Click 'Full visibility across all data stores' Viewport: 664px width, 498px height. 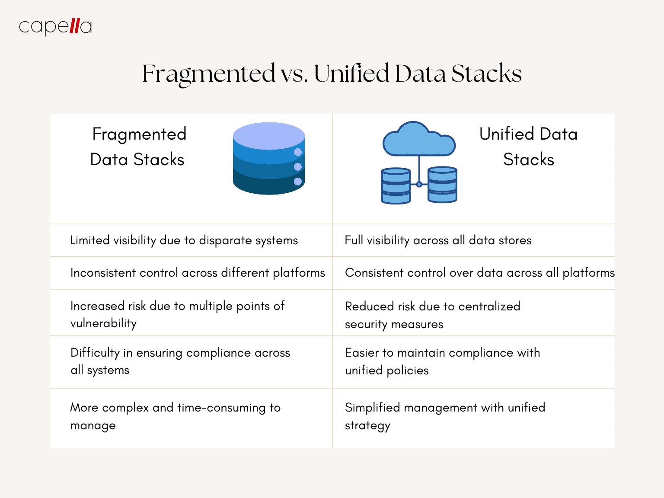tap(438, 240)
